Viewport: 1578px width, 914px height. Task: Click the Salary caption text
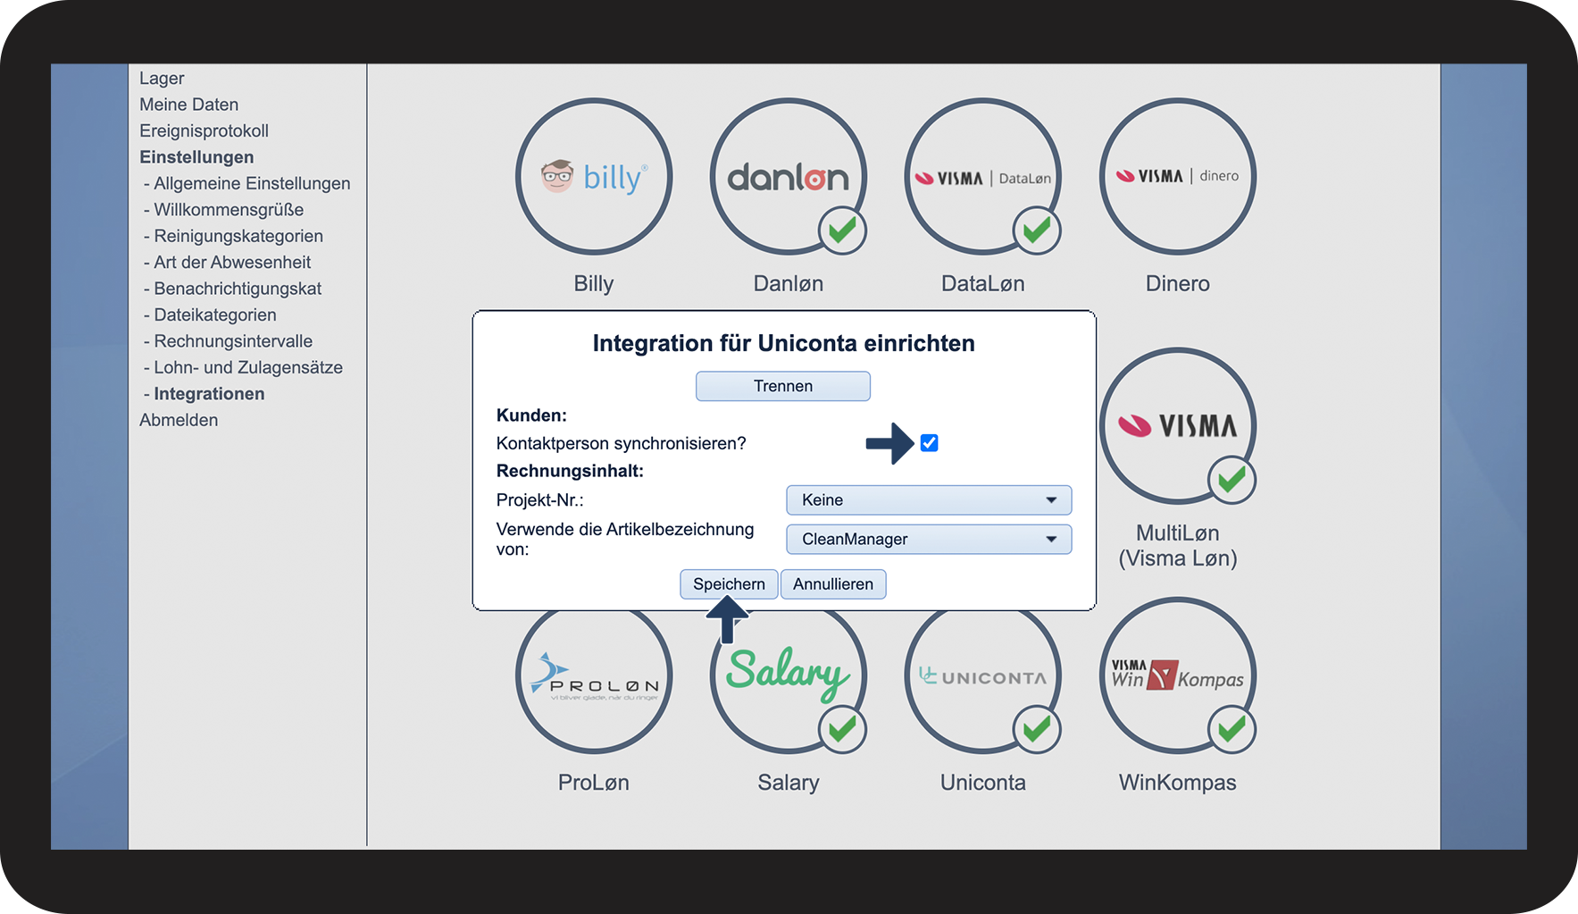[x=789, y=783]
